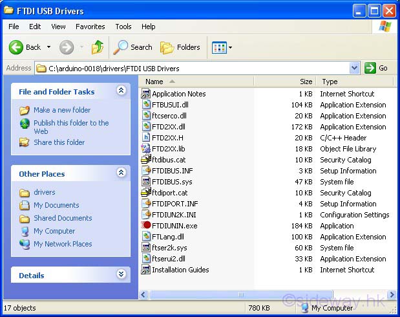Open the Views dropdown arrow
The height and width of the screenshot is (317, 400).
tap(230, 47)
